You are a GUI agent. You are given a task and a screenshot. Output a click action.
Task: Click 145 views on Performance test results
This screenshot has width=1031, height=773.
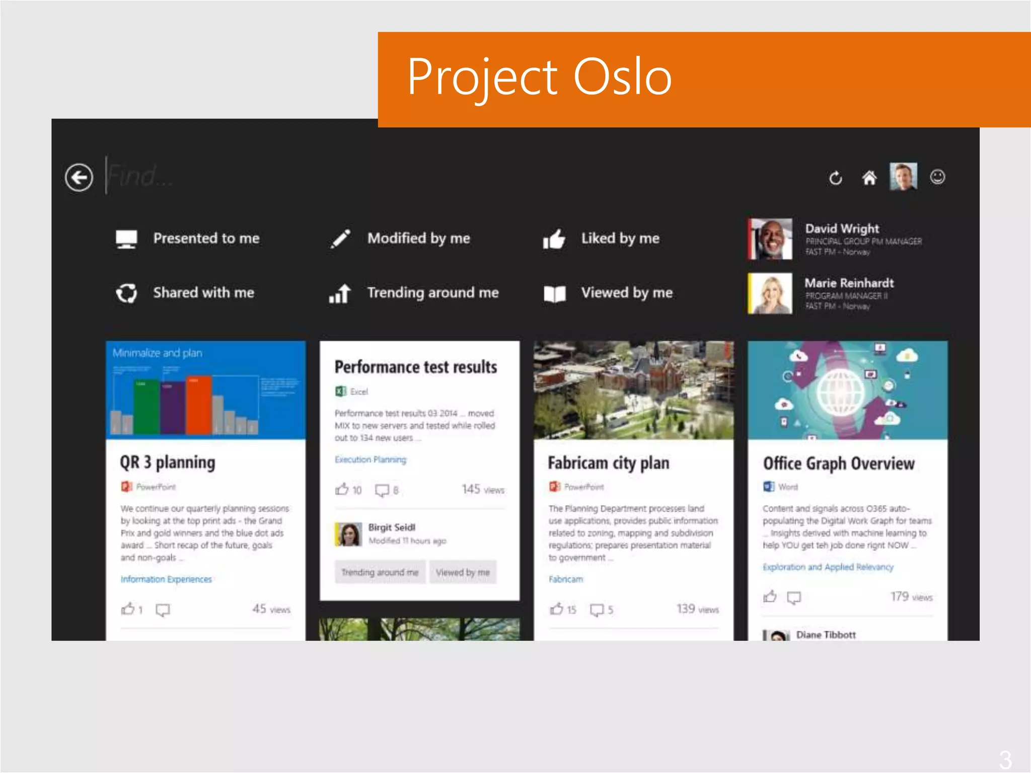(x=483, y=489)
